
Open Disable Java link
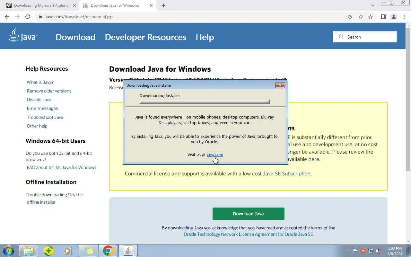pyautogui.click(x=39, y=100)
